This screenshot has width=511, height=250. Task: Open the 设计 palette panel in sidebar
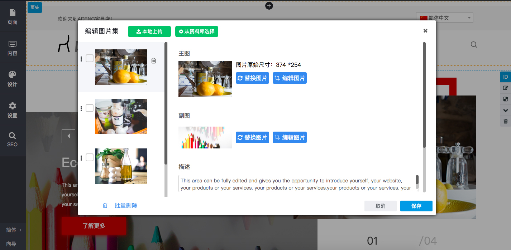(13, 78)
